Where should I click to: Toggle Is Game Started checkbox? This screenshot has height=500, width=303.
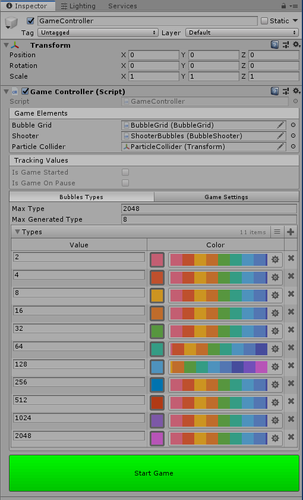point(125,172)
